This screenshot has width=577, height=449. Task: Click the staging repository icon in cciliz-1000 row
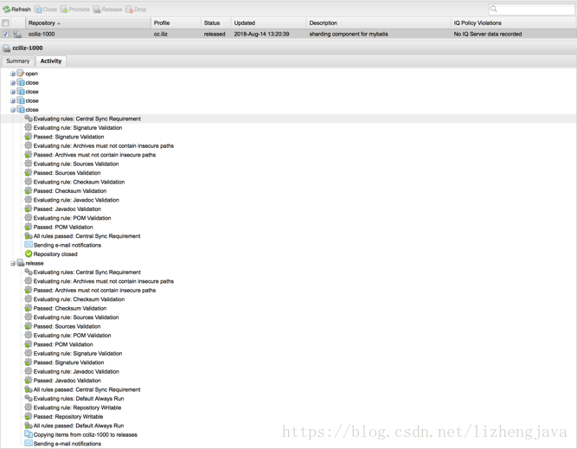click(17, 34)
